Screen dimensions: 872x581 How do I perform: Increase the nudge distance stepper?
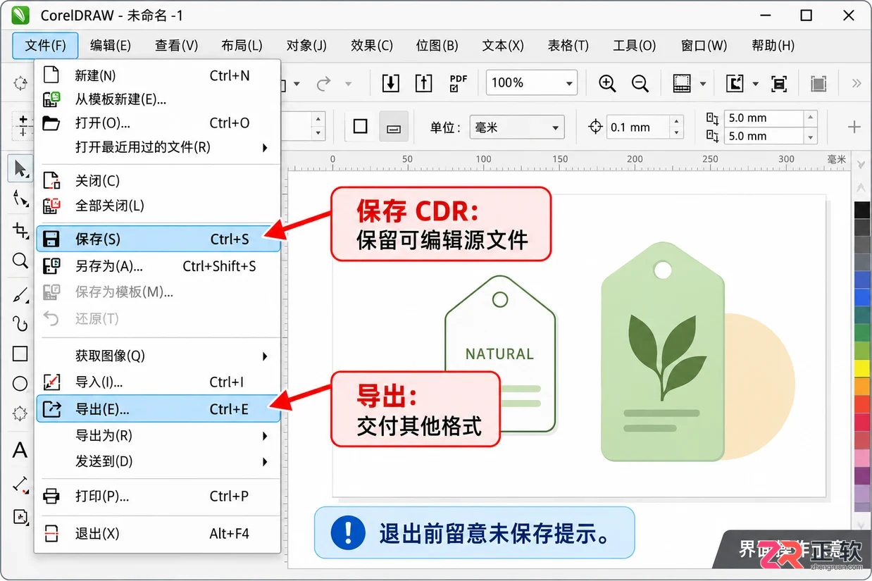677,122
